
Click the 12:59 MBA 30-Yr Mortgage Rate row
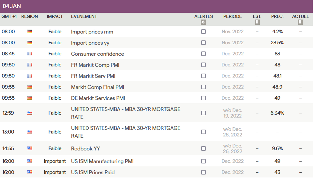(126, 113)
